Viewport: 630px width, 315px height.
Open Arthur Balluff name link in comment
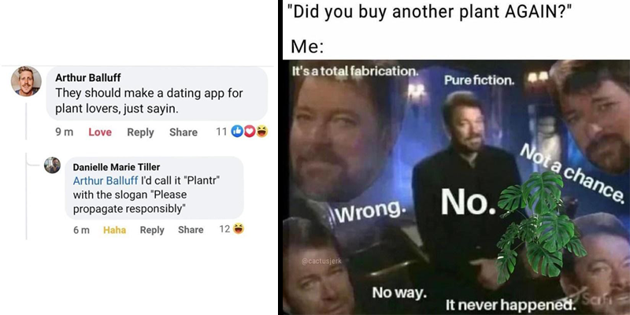click(87, 77)
